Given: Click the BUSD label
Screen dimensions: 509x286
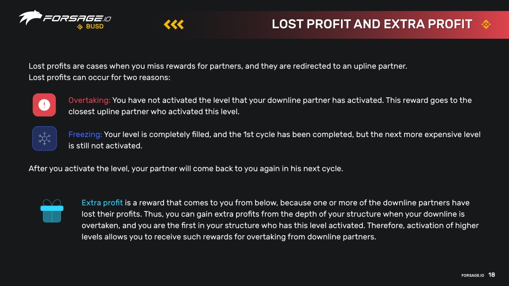Looking at the screenshot, I should tap(95, 27).
